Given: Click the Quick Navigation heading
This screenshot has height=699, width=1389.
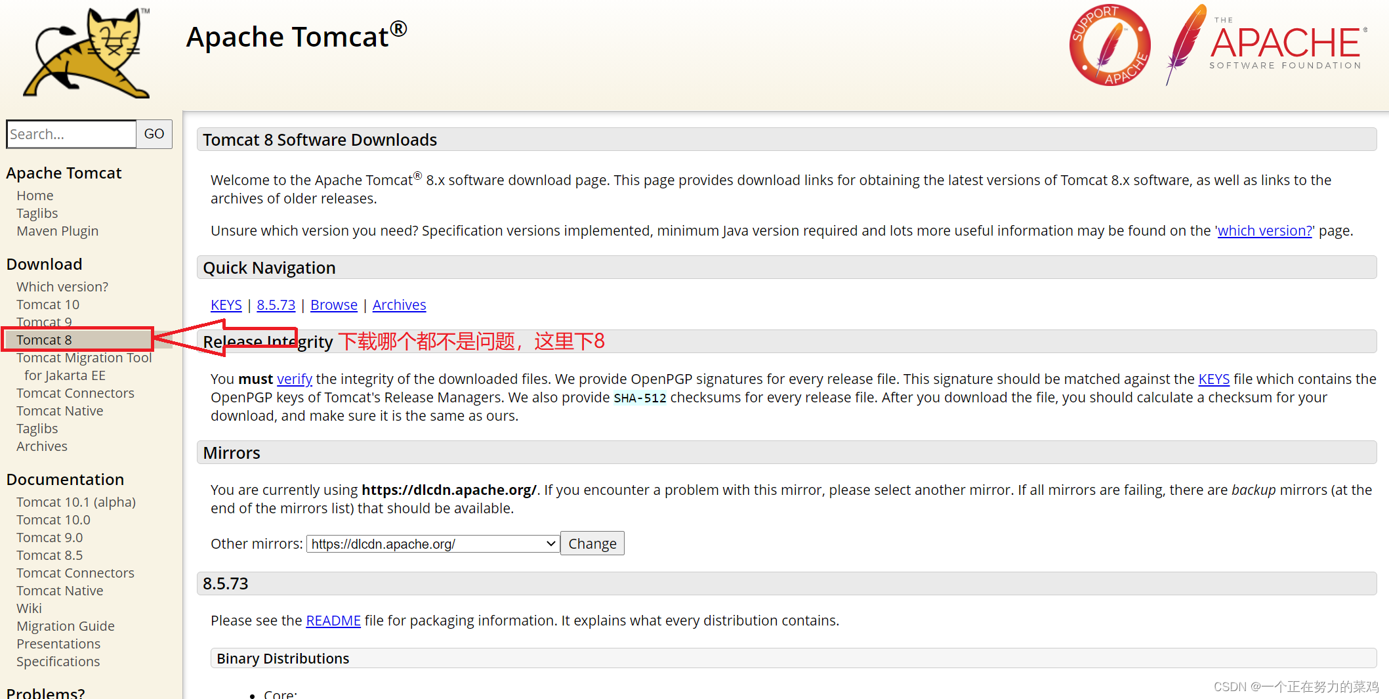Looking at the screenshot, I should tap(269, 268).
